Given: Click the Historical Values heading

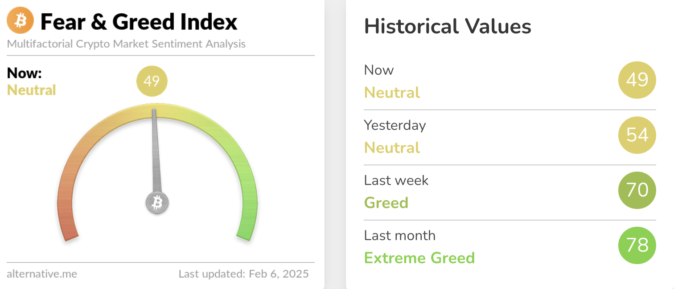Looking at the screenshot, I should click(448, 27).
